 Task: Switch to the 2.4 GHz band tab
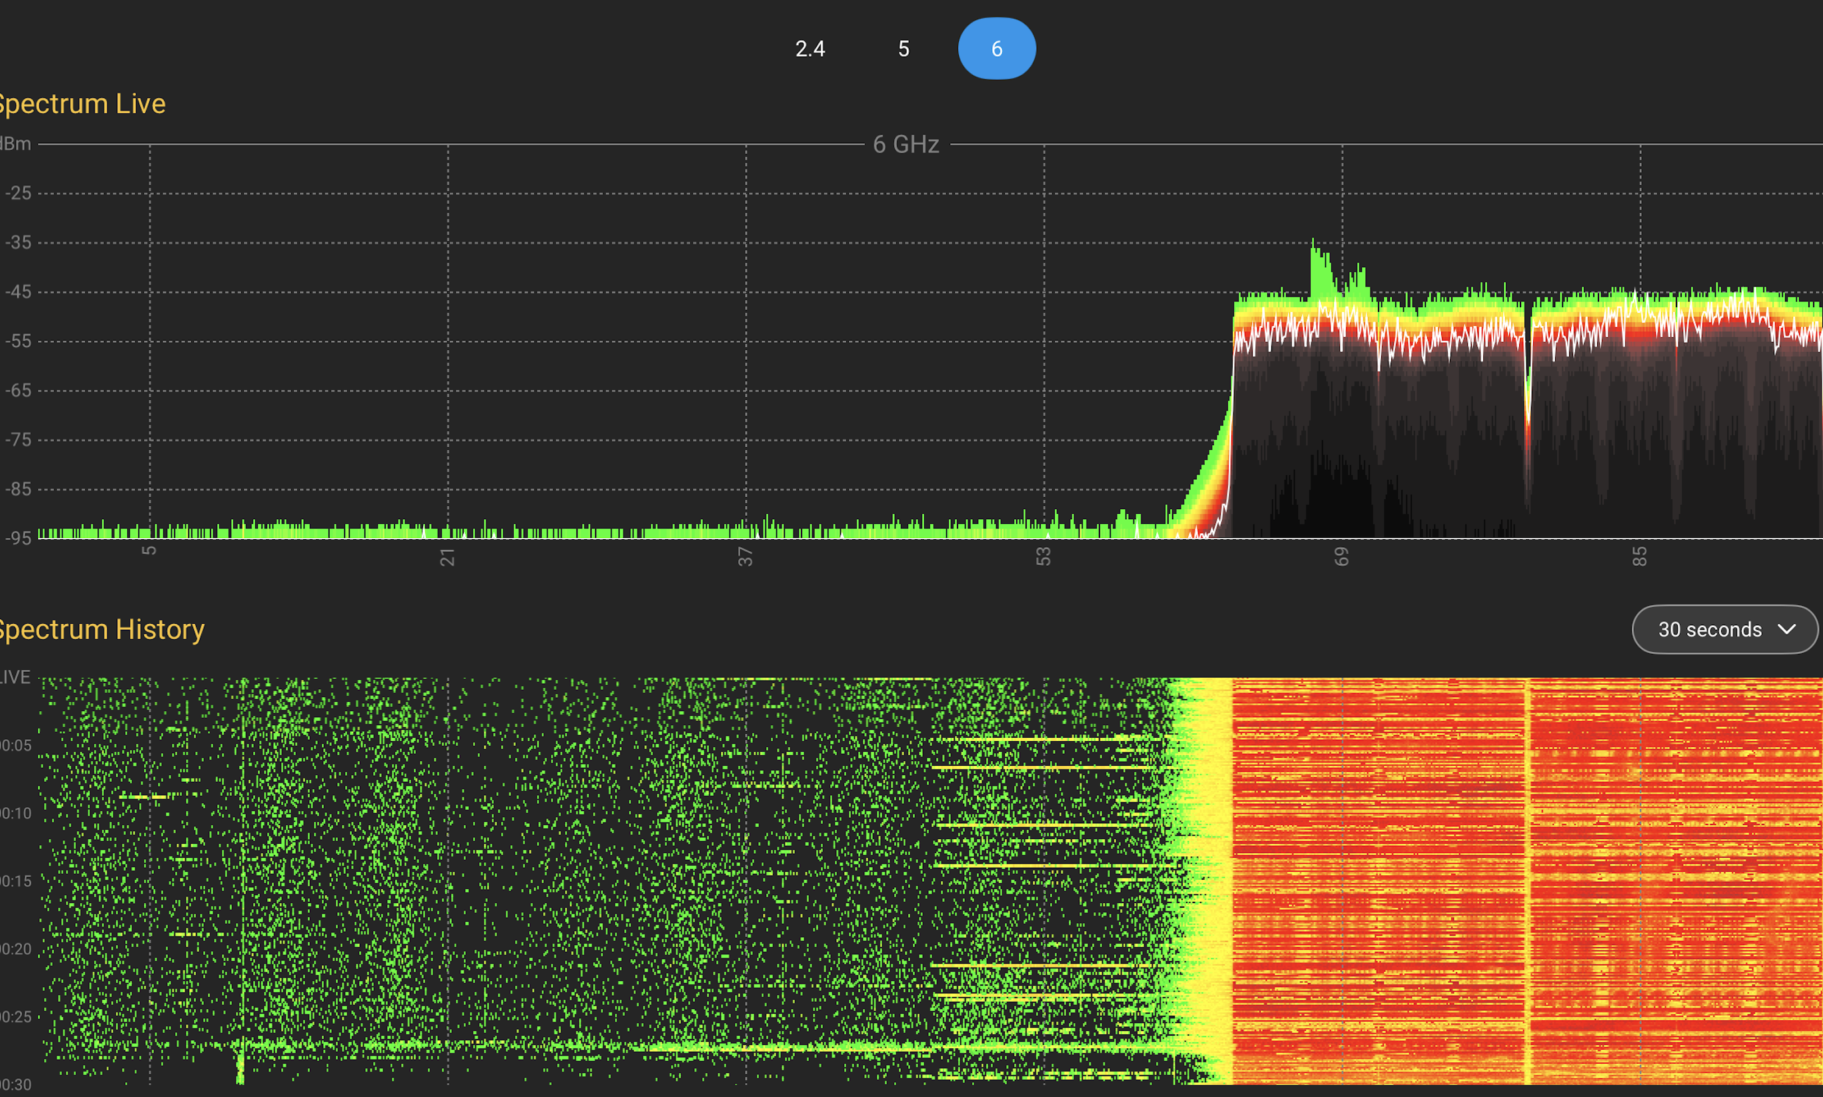coord(809,49)
